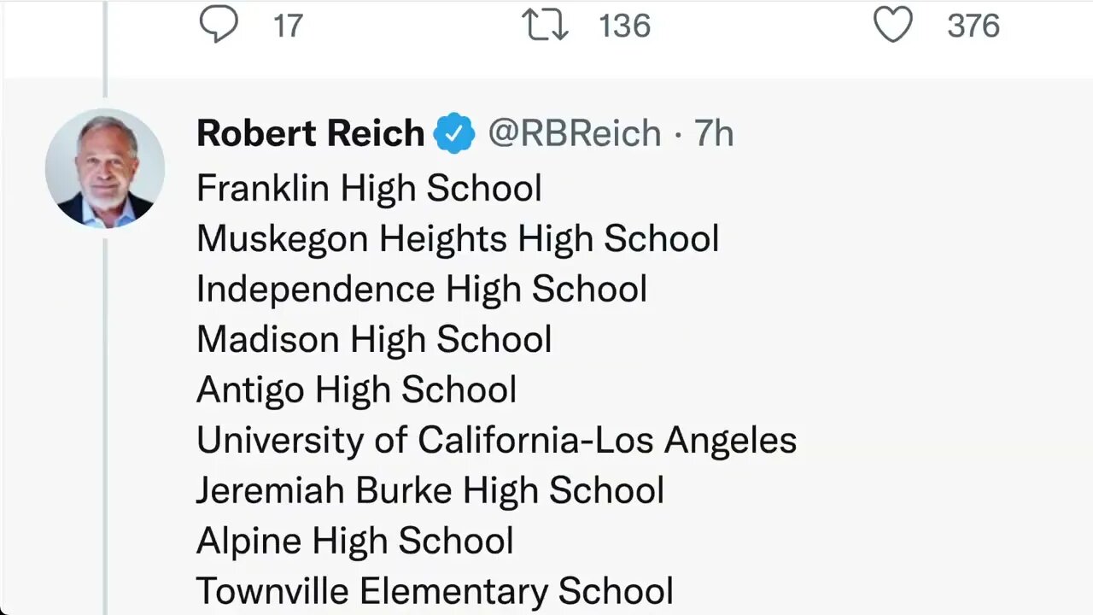This screenshot has width=1093, height=615.
Task: Click the retweet count 136
Action: [624, 26]
